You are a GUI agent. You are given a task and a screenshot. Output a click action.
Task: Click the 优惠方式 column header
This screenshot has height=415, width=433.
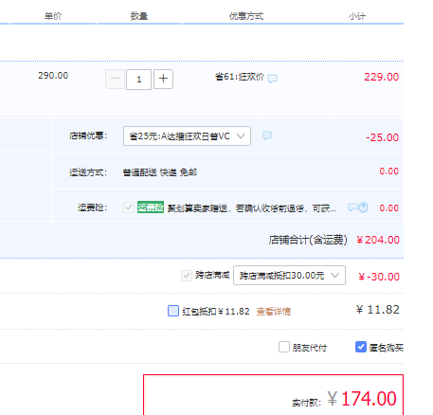pyautogui.click(x=246, y=16)
